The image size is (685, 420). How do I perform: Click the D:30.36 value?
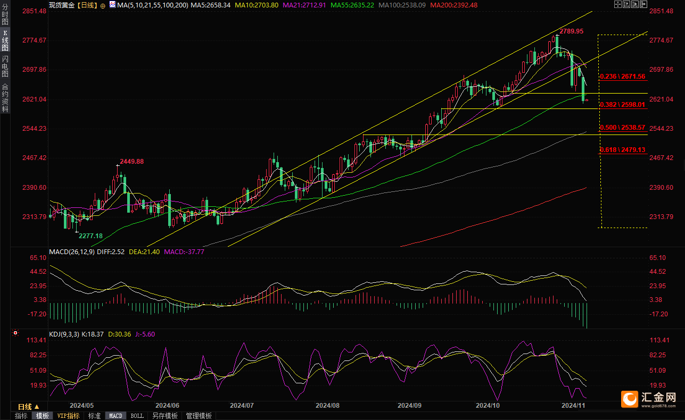[119, 334]
